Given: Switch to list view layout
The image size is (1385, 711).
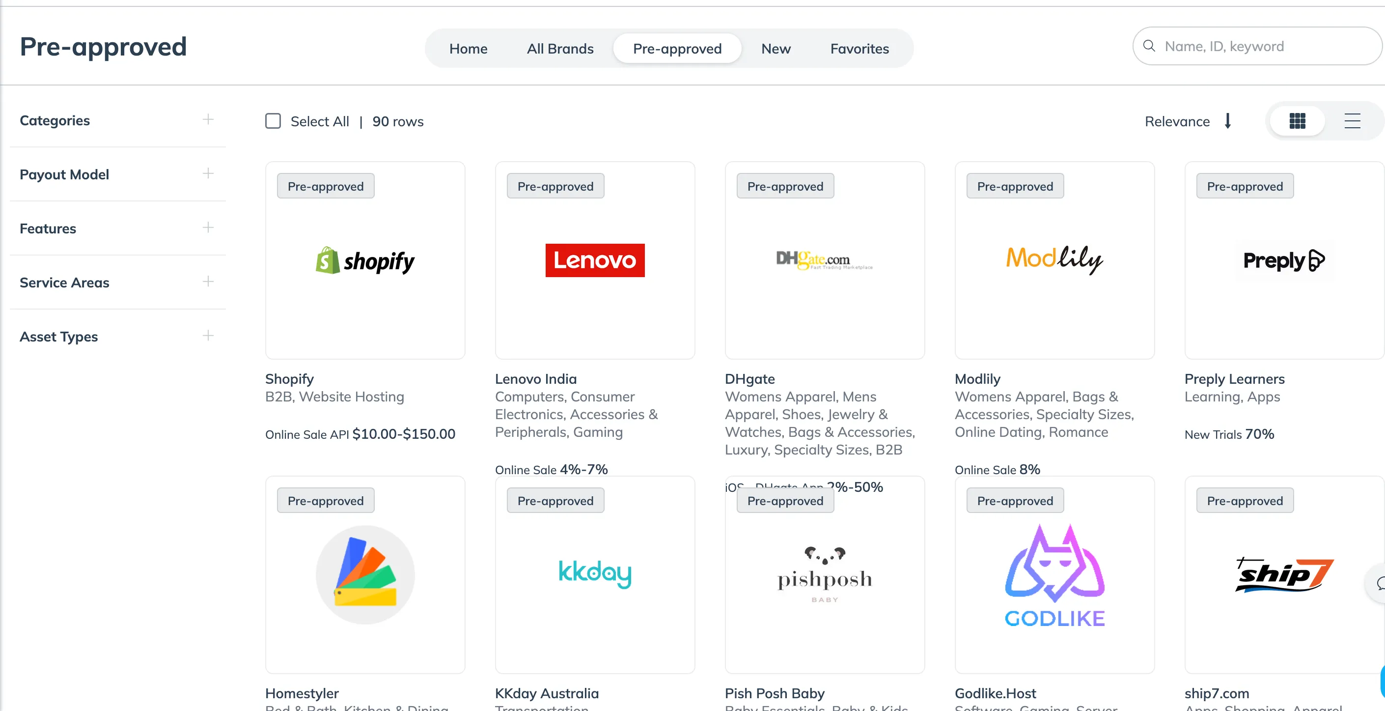Looking at the screenshot, I should coord(1352,121).
